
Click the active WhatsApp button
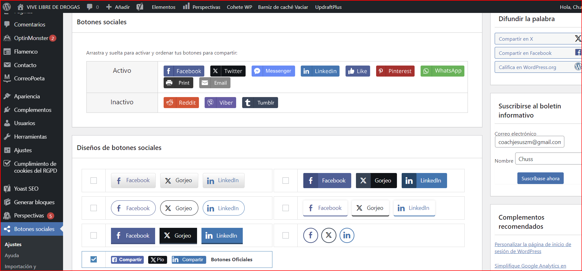click(x=442, y=71)
